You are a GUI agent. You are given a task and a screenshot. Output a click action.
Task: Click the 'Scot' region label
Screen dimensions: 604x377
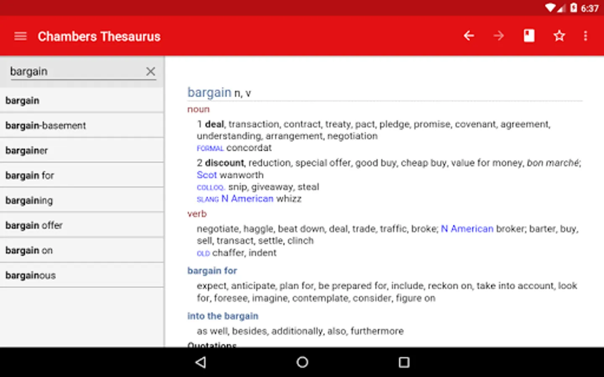207,175
